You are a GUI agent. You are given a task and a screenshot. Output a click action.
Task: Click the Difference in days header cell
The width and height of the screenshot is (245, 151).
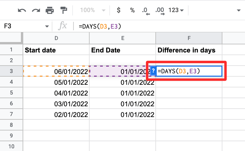(x=189, y=50)
